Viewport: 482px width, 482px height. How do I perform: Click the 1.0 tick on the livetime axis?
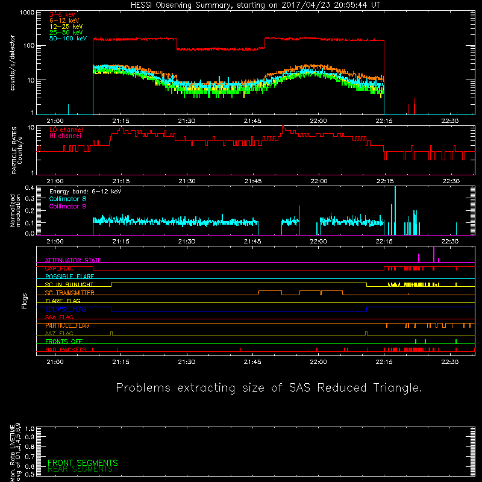click(30, 429)
